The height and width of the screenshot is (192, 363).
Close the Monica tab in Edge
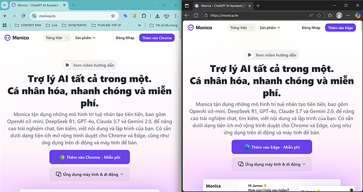(x=250, y=6)
